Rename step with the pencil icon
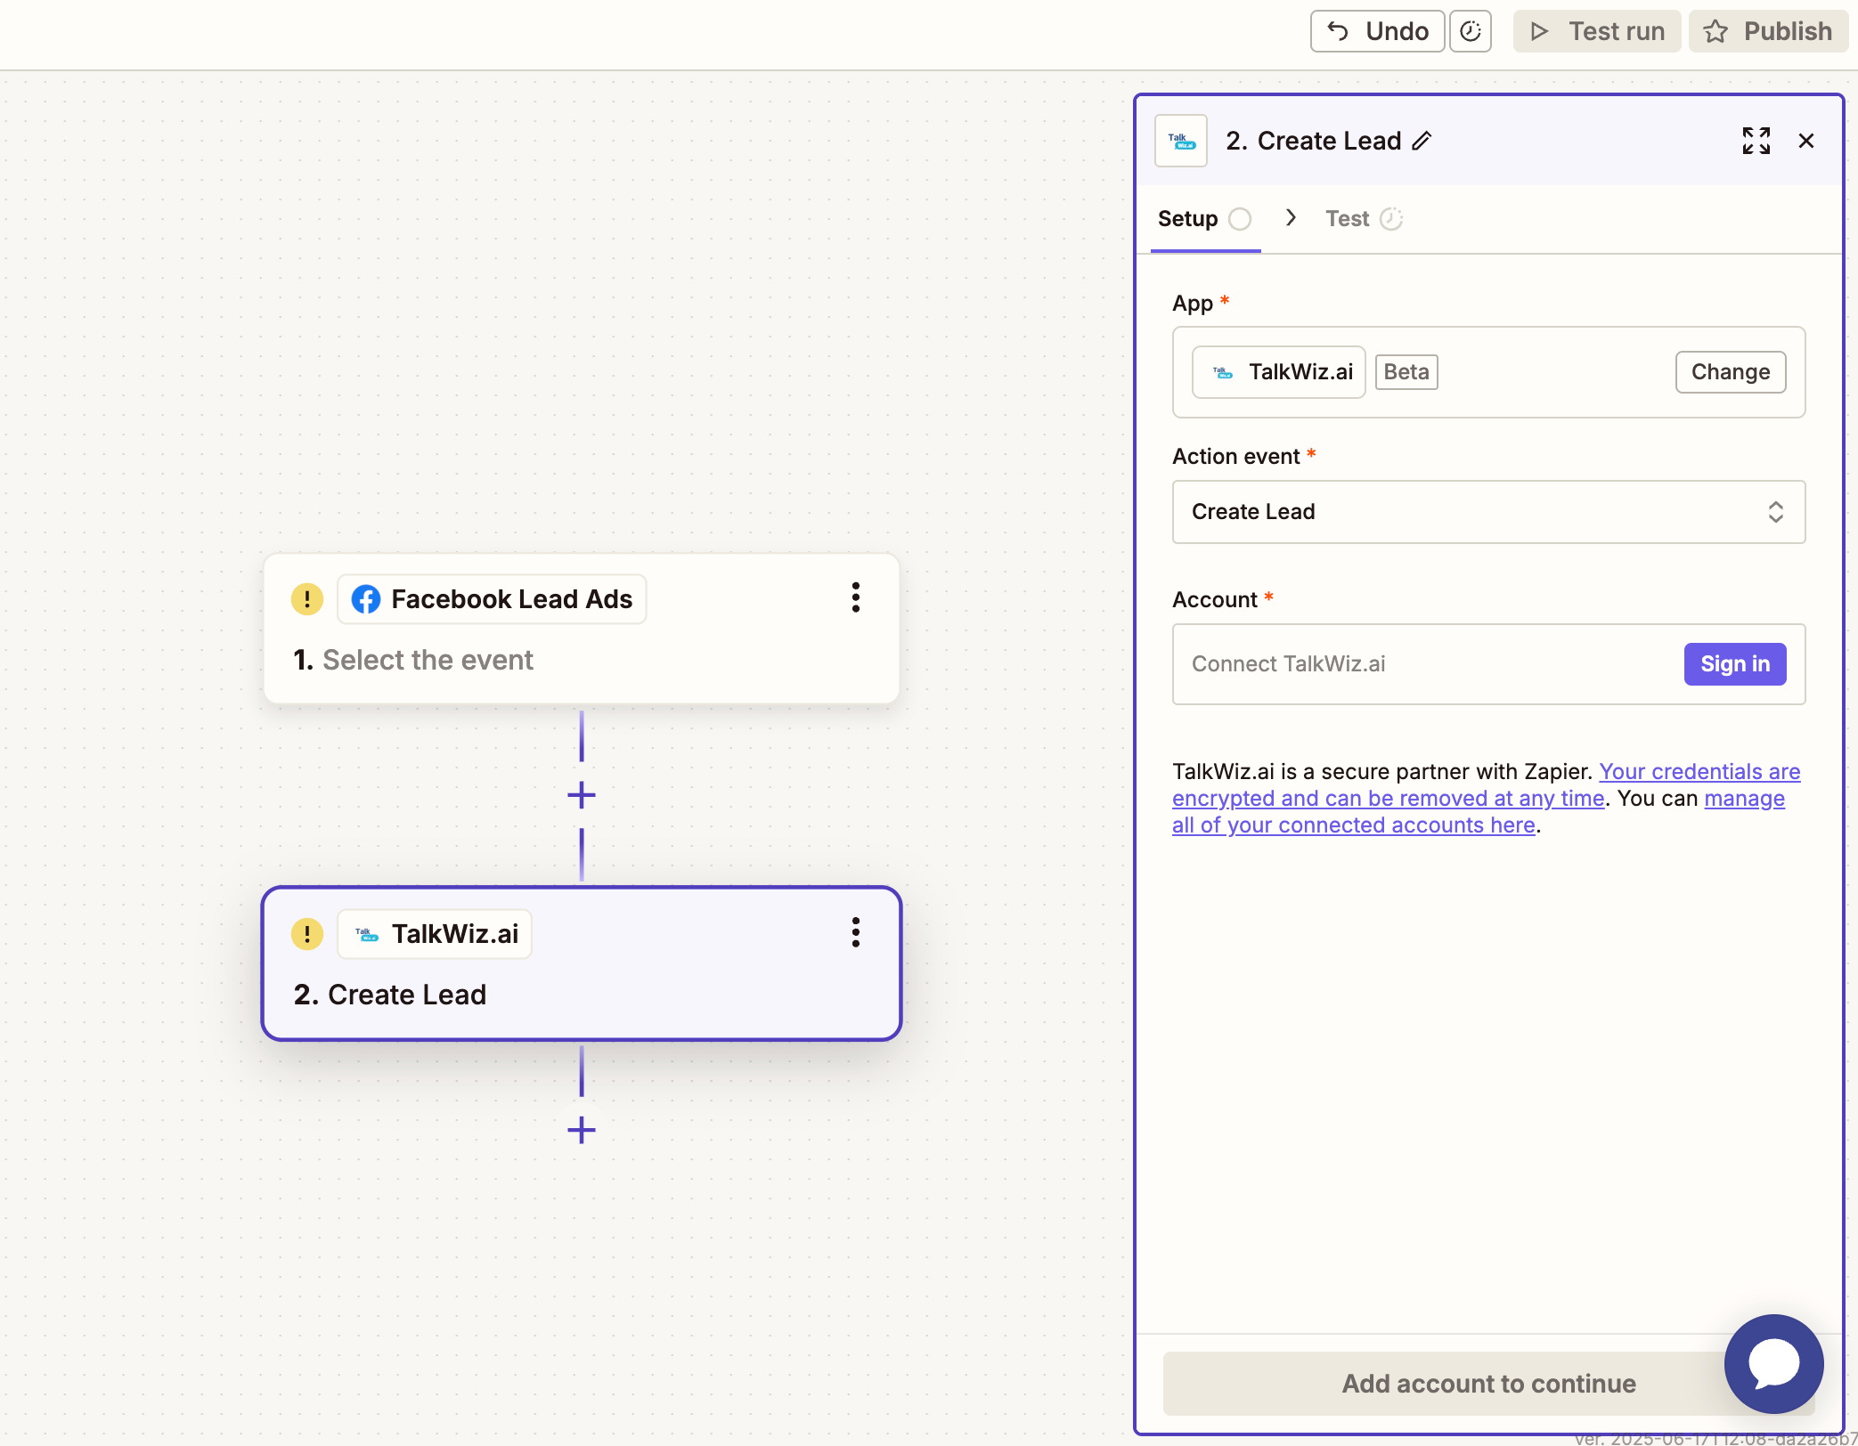 [1422, 141]
